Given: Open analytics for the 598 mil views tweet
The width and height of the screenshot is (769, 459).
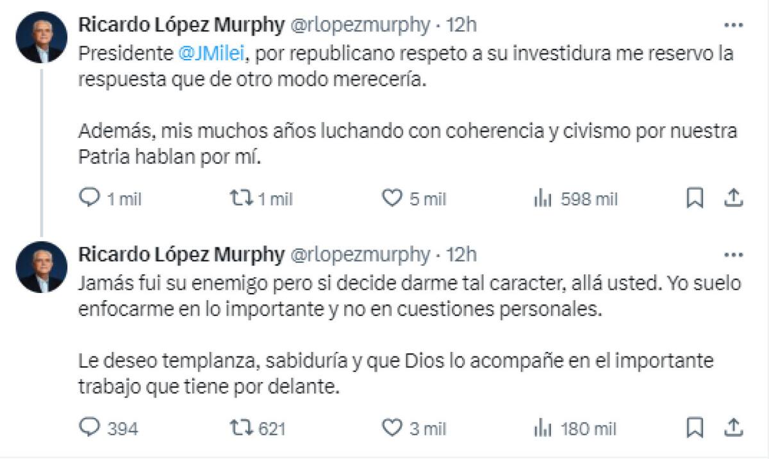Looking at the screenshot, I should click(x=542, y=199).
